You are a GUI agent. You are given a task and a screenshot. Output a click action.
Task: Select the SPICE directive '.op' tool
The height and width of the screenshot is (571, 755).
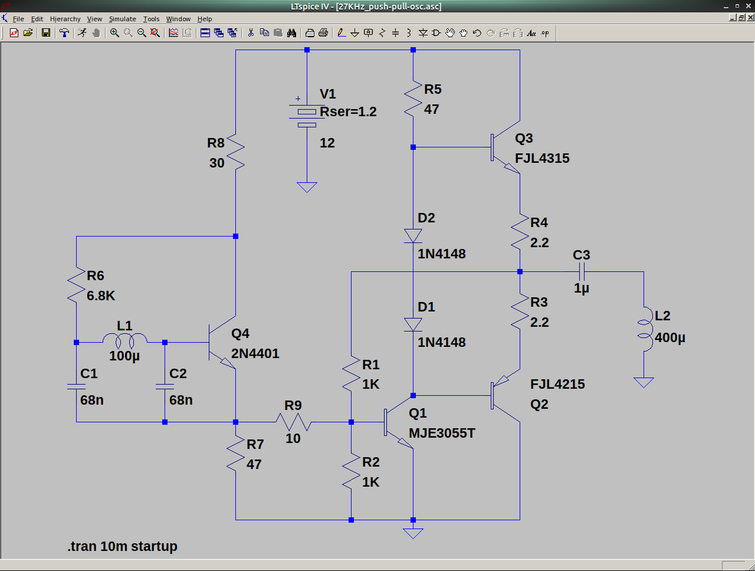coord(545,33)
